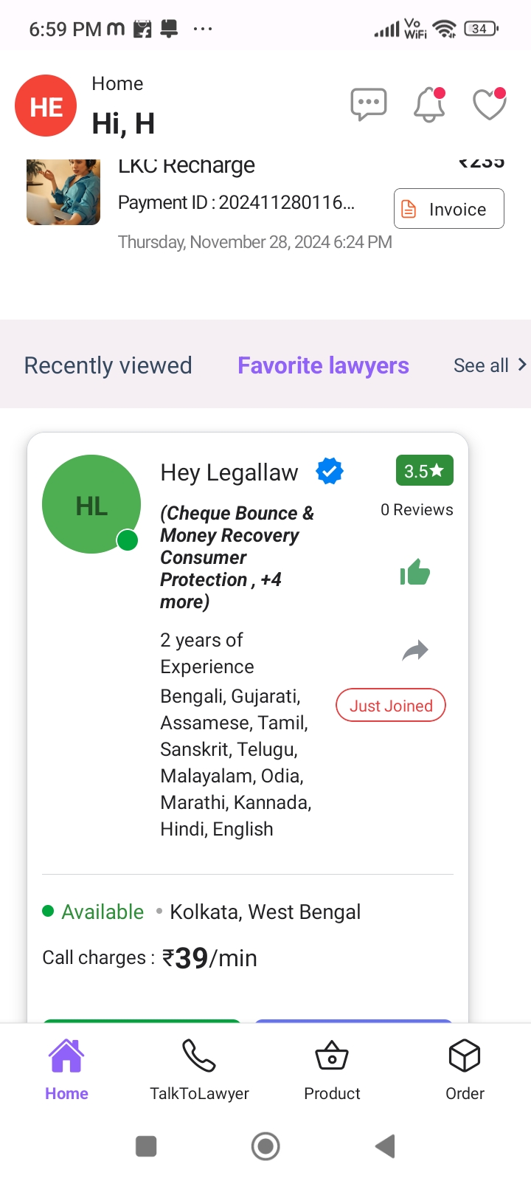531x1181 pixels.
Task: Open the Invoice for LKC Recharge
Action: (x=448, y=209)
